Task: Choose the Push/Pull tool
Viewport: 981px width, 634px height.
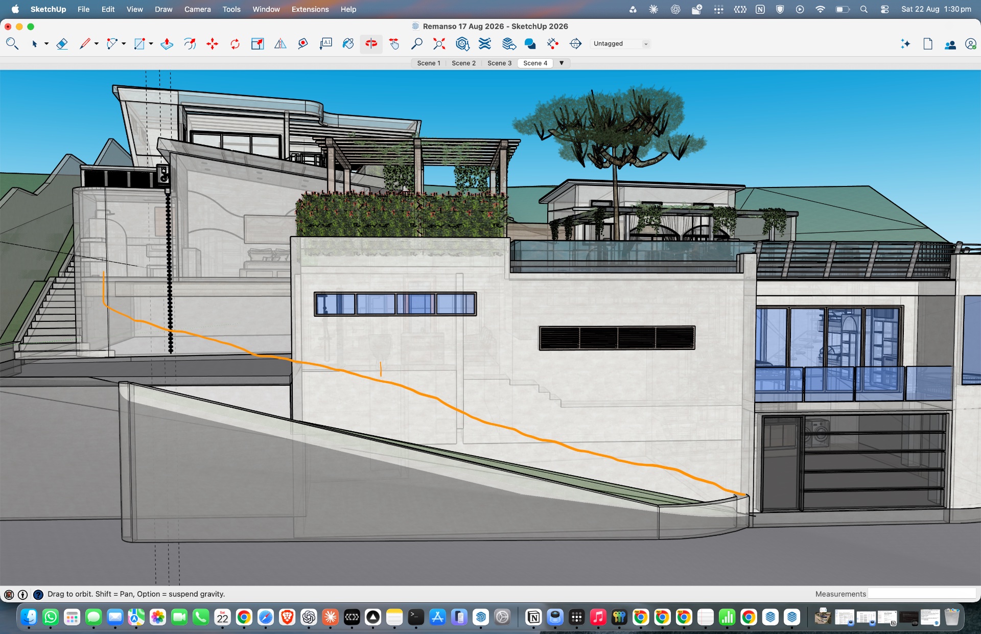Action: pyautogui.click(x=167, y=44)
